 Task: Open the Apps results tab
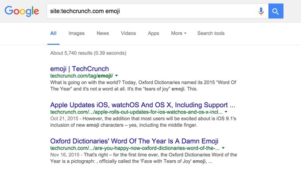[154, 33]
